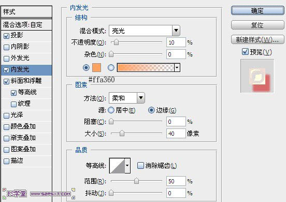Enable the 描边 stroke checkbox
The width and height of the screenshot is (286, 202).
(6, 161)
